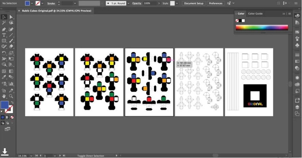
Task: Select the Shape Builder tool
Action: tap(4, 65)
